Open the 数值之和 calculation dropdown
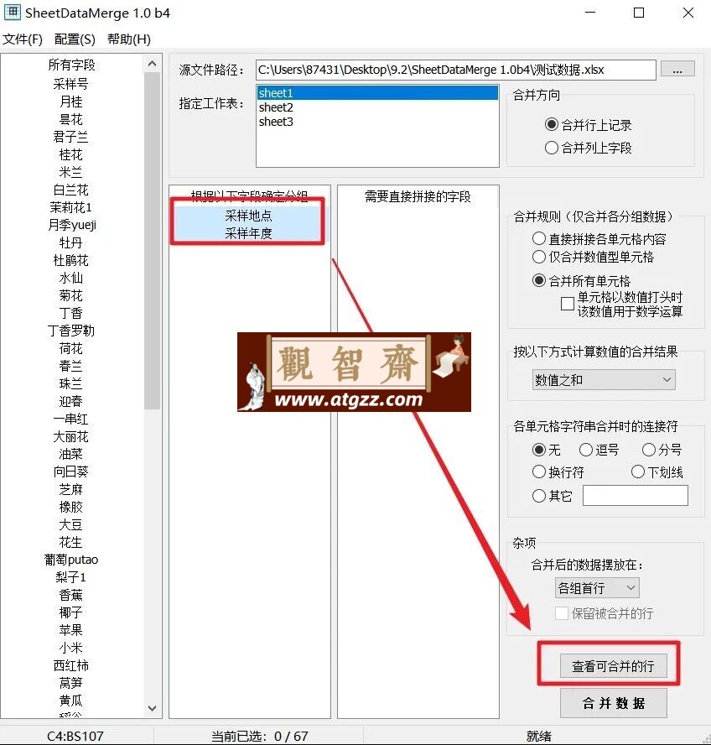 point(603,379)
